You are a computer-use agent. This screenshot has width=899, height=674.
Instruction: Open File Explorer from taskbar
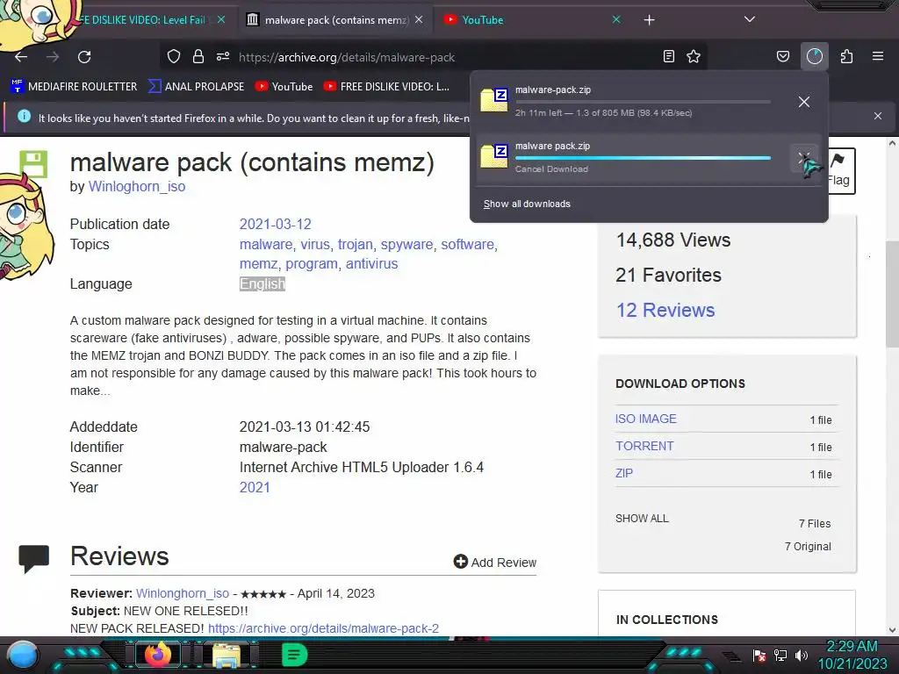click(227, 655)
